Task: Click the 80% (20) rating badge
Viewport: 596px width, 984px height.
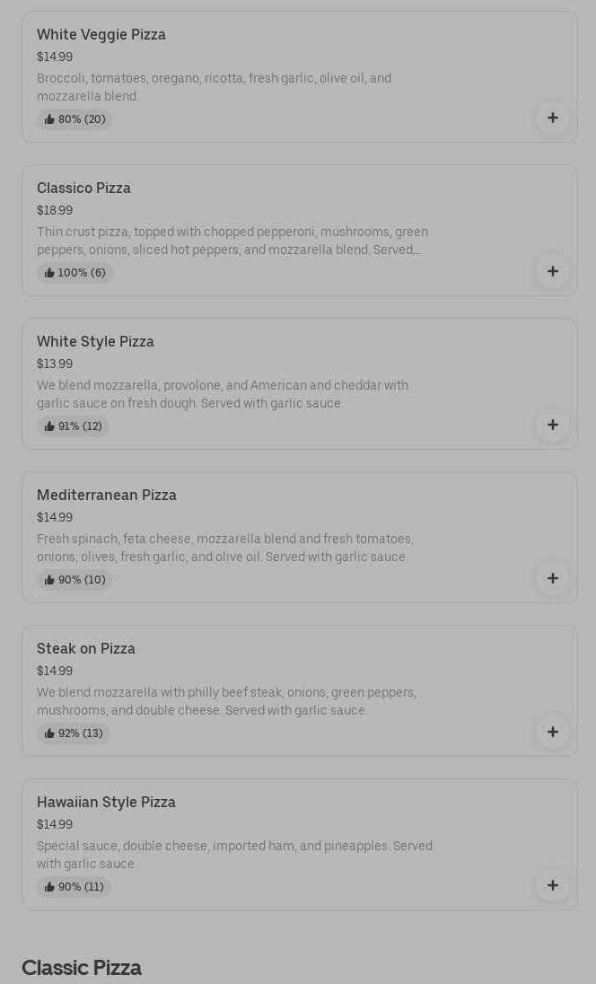Action: 74,119
